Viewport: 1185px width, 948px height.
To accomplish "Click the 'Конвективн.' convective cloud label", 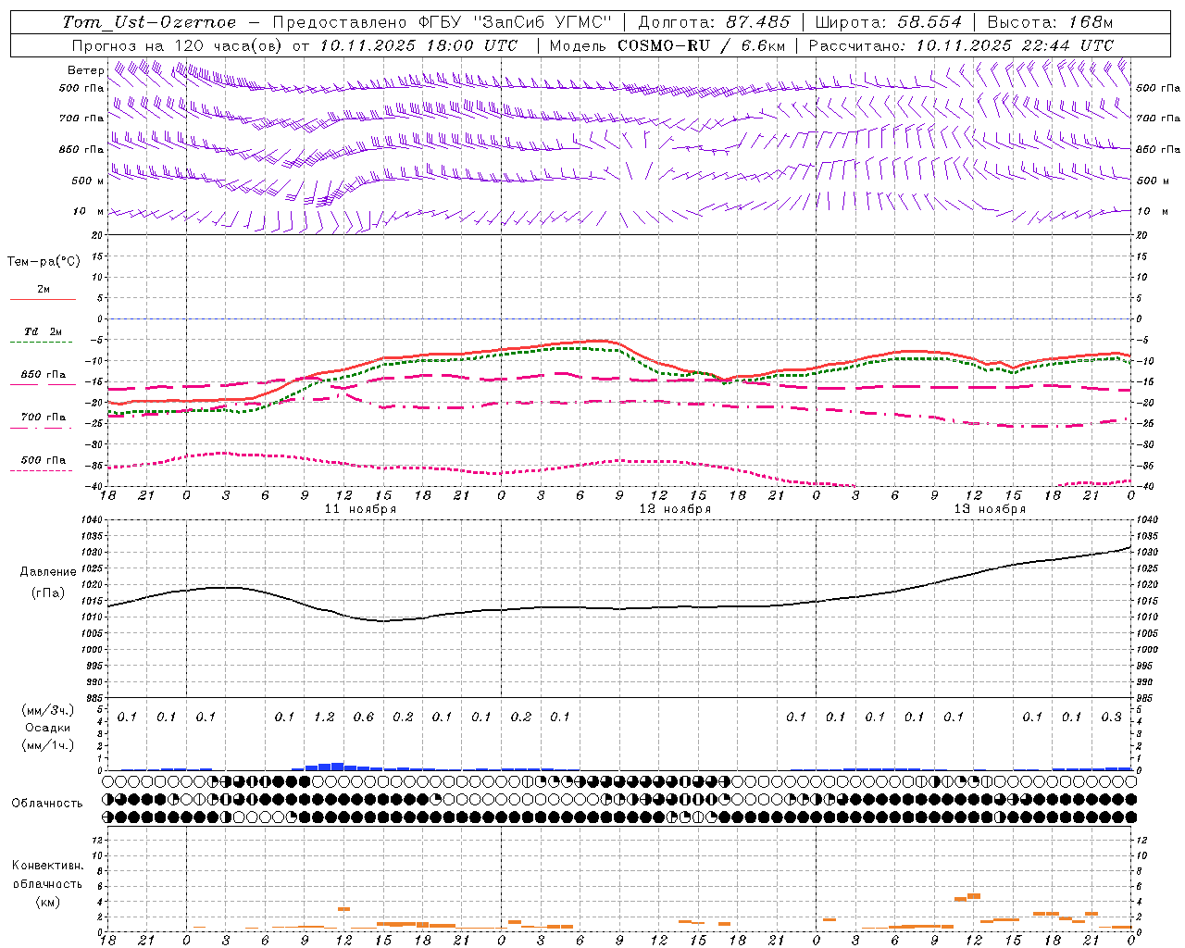I will 47,866.
